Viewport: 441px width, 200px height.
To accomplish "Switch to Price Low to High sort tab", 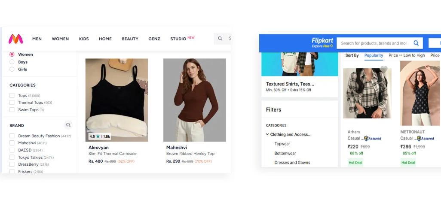I will click(406, 55).
